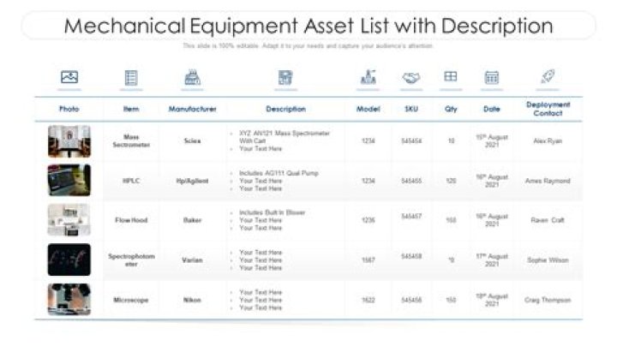Click the handshake icon above SKU column

tap(411, 78)
